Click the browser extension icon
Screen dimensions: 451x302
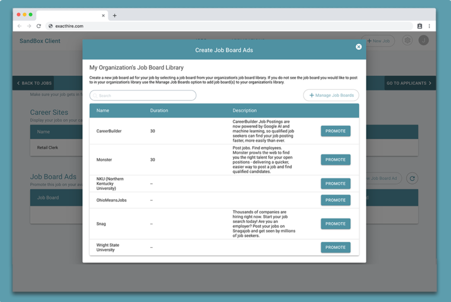[420, 26]
